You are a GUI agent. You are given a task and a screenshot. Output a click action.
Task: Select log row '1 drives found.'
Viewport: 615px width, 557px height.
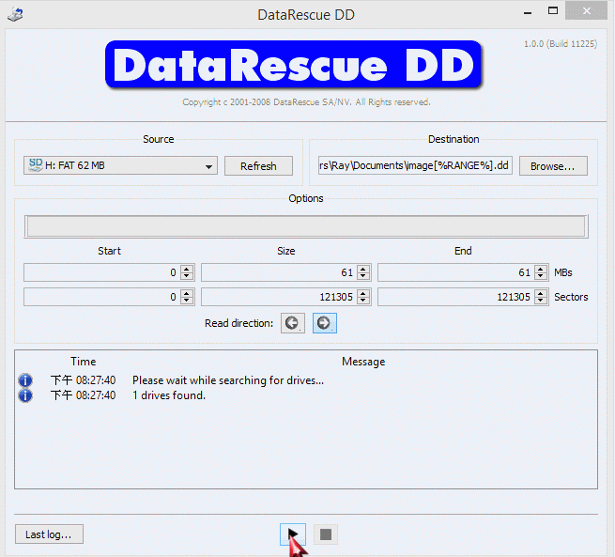pos(306,395)
